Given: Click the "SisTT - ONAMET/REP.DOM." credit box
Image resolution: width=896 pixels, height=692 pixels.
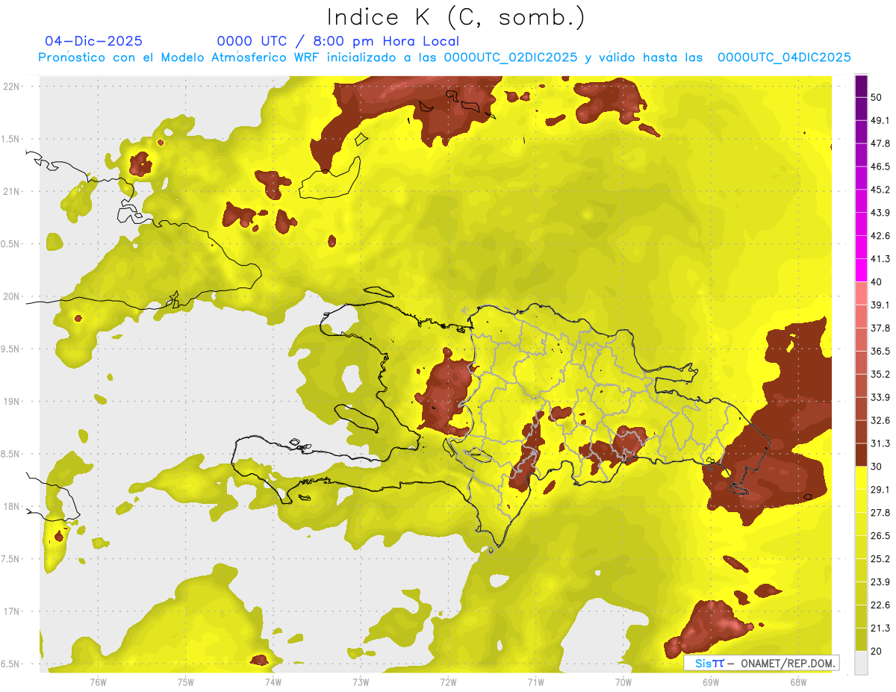Looking at the screenshot, I should click(x=761, y=663).
